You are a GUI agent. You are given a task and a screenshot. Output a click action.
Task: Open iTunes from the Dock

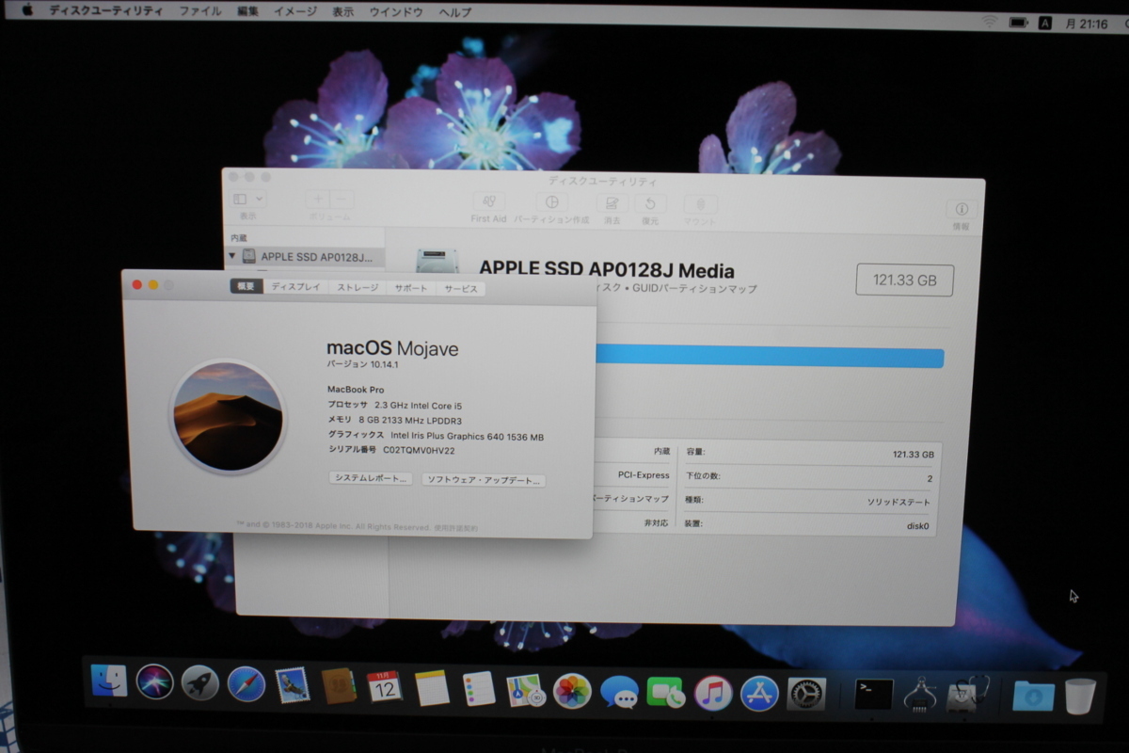click(713, 694)
